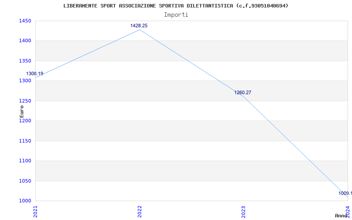Click the 1300 y-axis tick label
This screenshot has height=220, width=352.
(25, 81)
